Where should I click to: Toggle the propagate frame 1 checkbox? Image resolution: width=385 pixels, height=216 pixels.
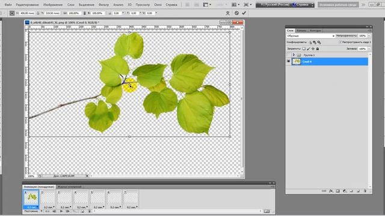(340, 42)
